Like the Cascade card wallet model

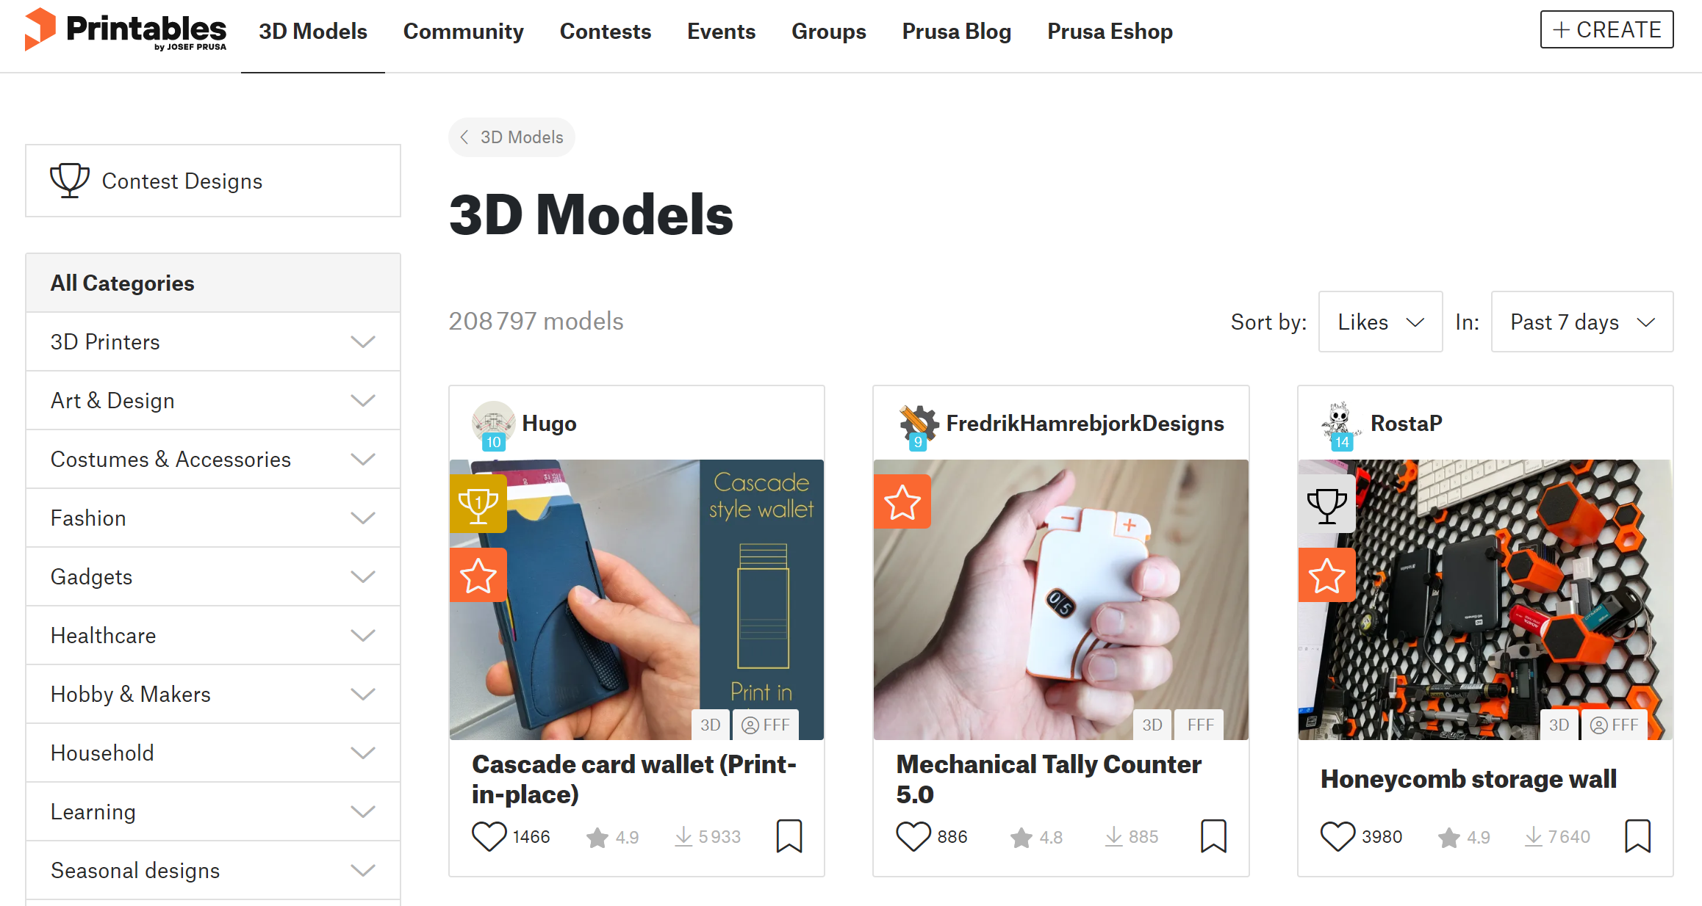point(489,836)
